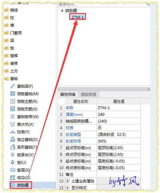Expand the 门窗洞 folder
160x193 pixels.
(6, 33)
